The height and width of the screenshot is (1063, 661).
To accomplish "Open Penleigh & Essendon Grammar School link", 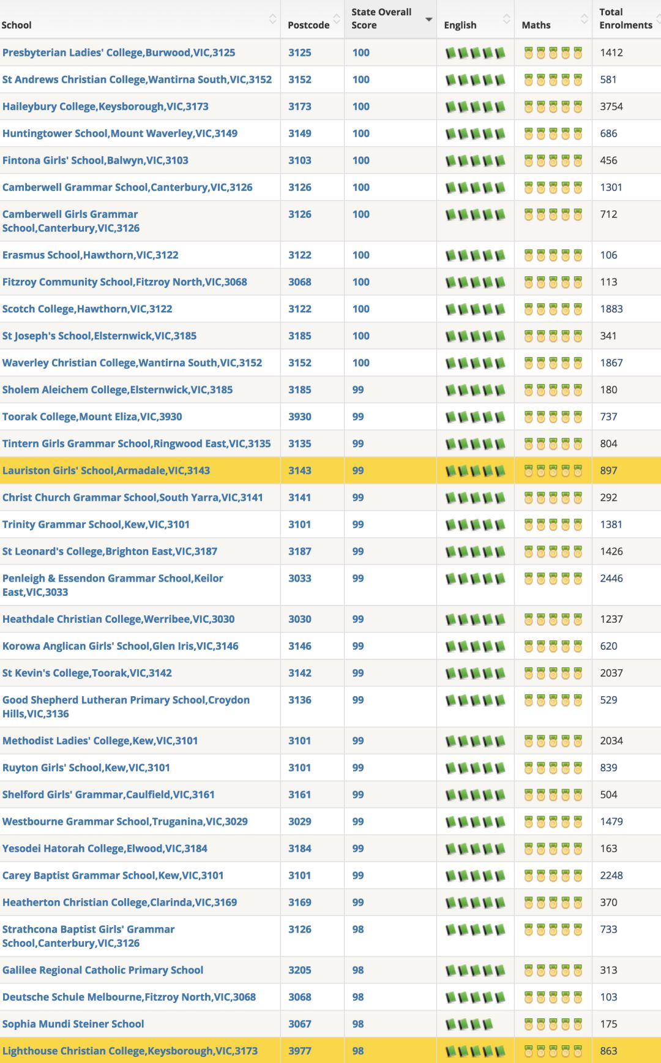I will tap(113, 585).
